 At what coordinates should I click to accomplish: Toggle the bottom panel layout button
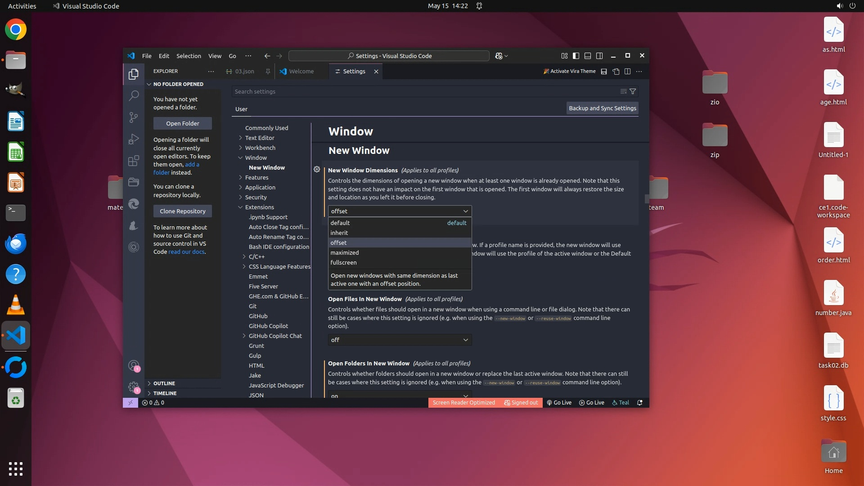[x=588, y=56]
